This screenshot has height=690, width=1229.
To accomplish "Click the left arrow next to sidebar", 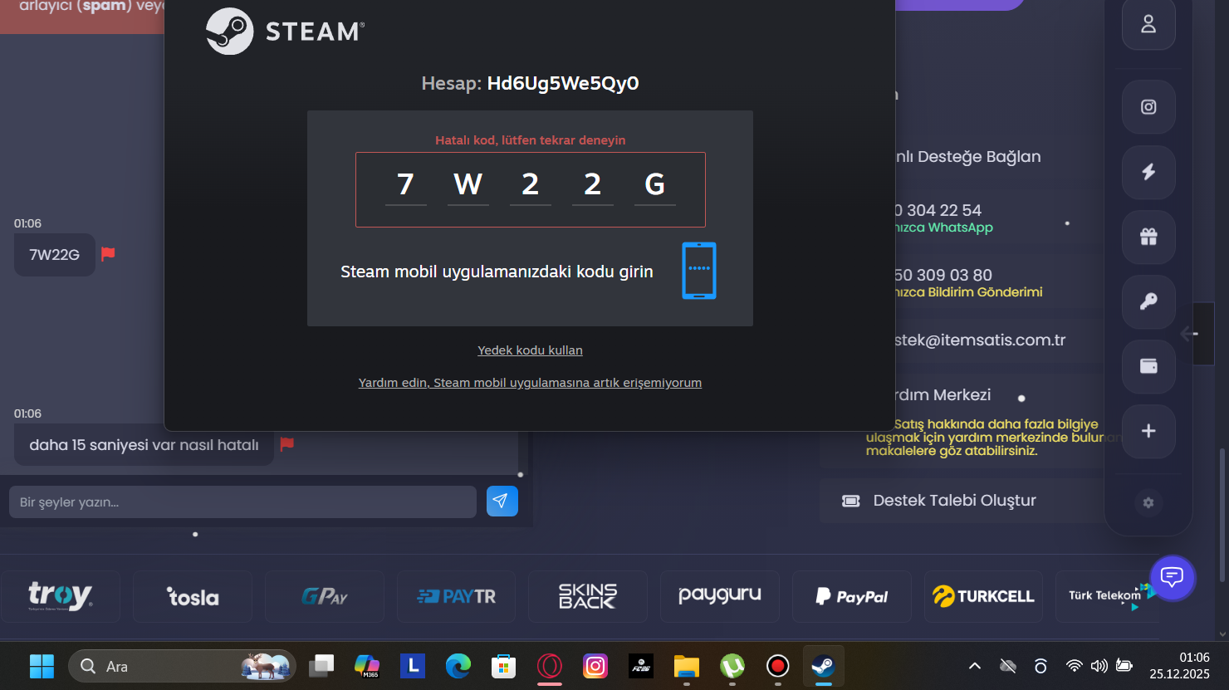I will [x=1189, y=334].
